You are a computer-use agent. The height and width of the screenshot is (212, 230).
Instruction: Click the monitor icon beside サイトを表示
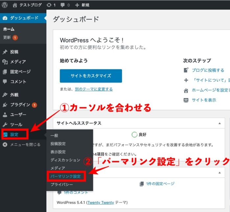[x=186, y=100]
